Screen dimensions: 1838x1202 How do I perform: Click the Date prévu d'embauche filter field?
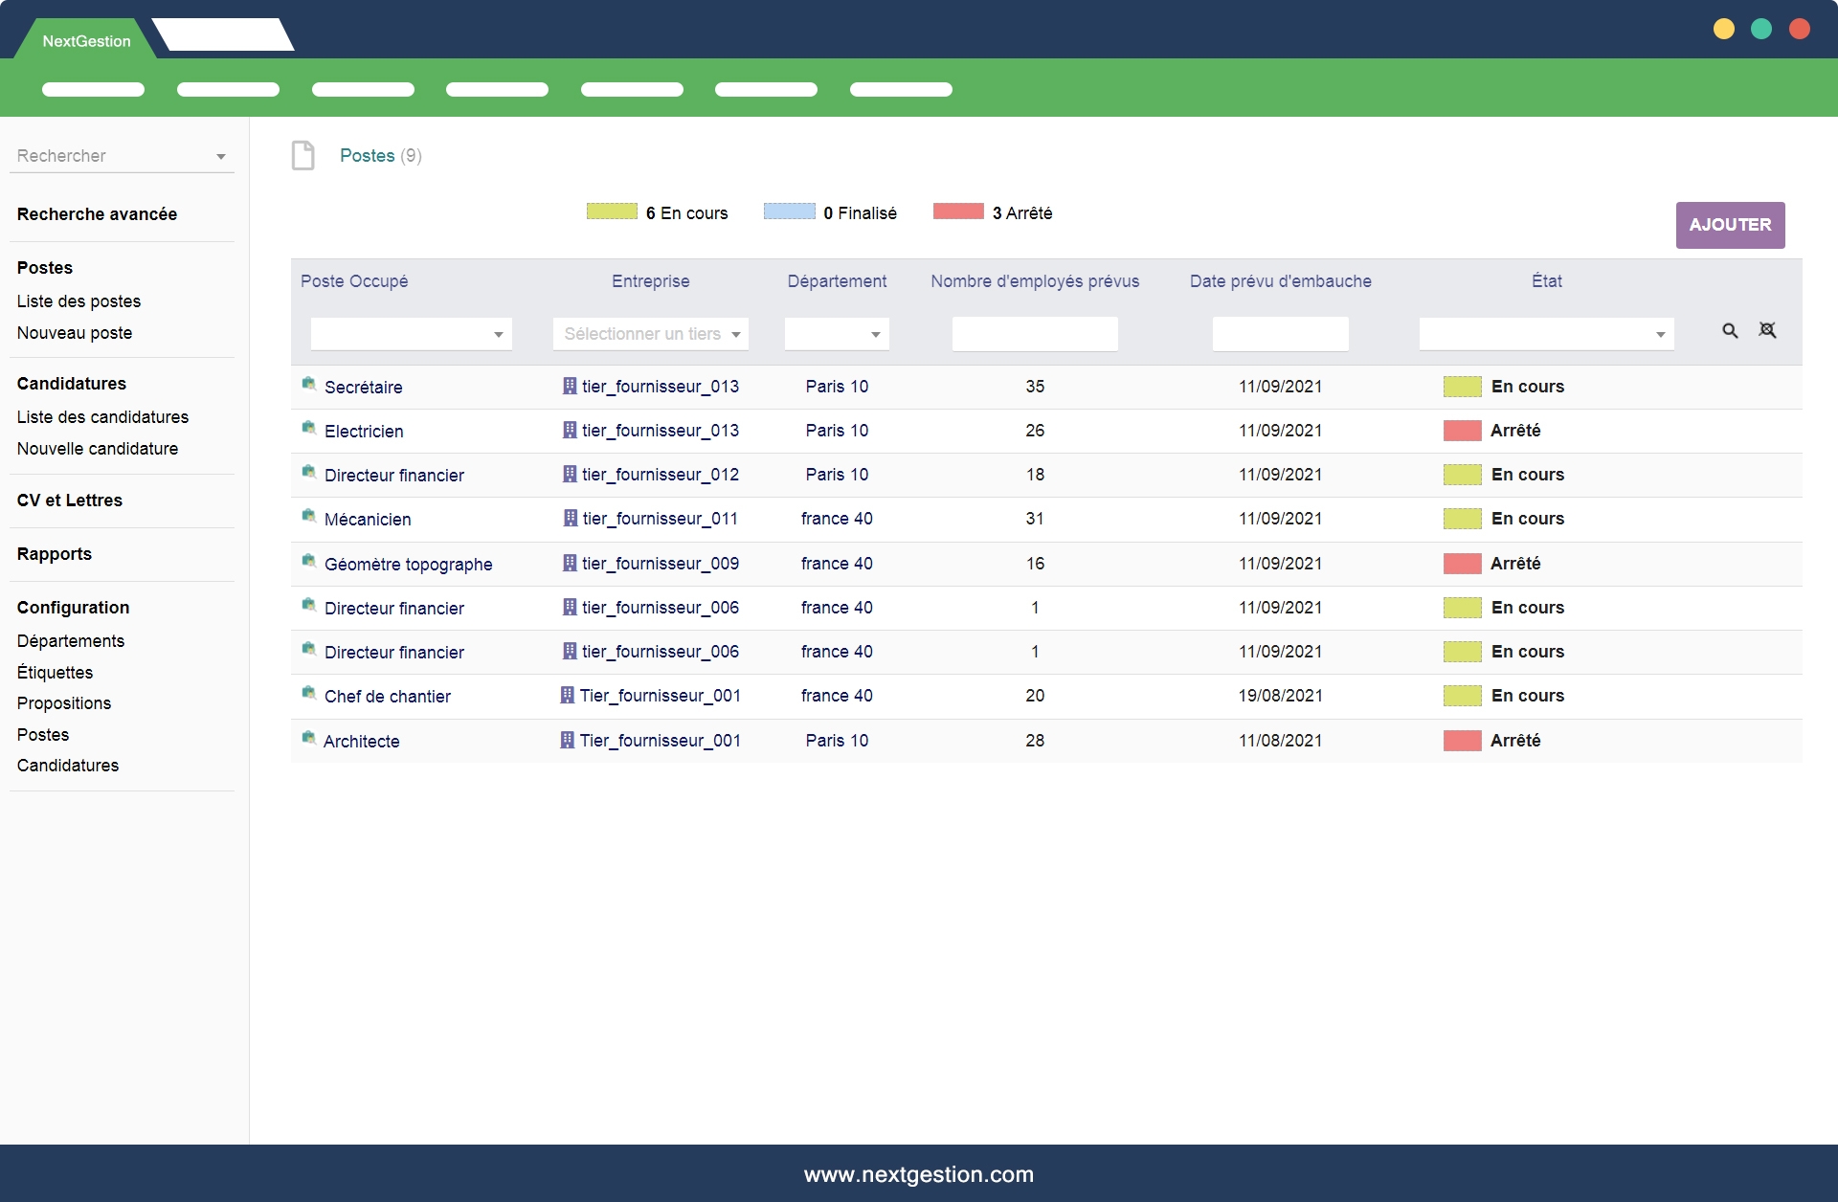(x=1280, y=334)
